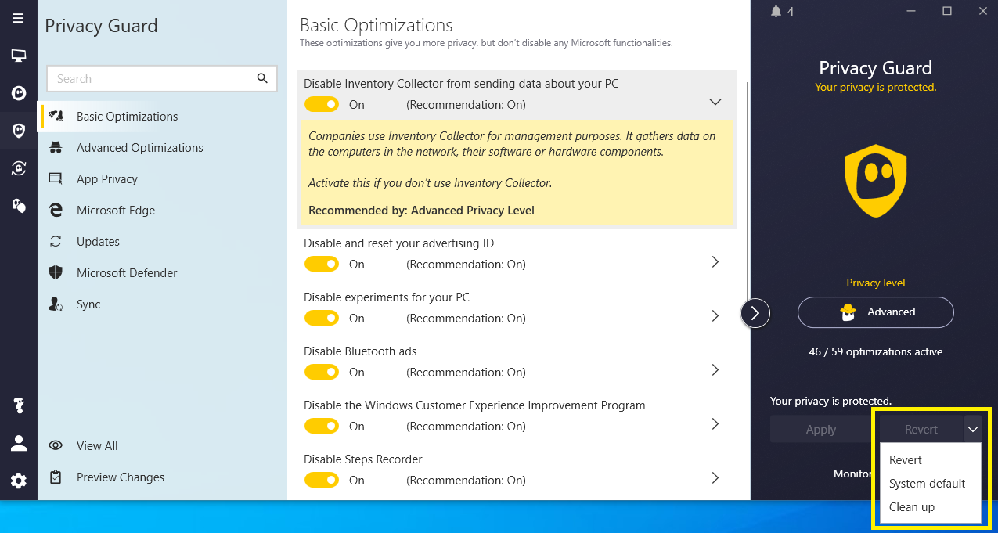Expand the Steps Recorder row chevron
The width and height of the screenshot is (998, 533).
(x=715, y=477)
